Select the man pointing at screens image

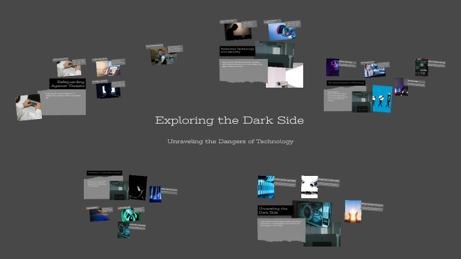pyautogui.click(x=375, y=70)
